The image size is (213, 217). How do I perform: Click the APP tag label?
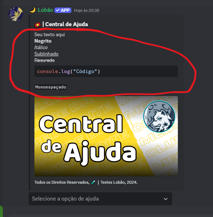[63, 10]
